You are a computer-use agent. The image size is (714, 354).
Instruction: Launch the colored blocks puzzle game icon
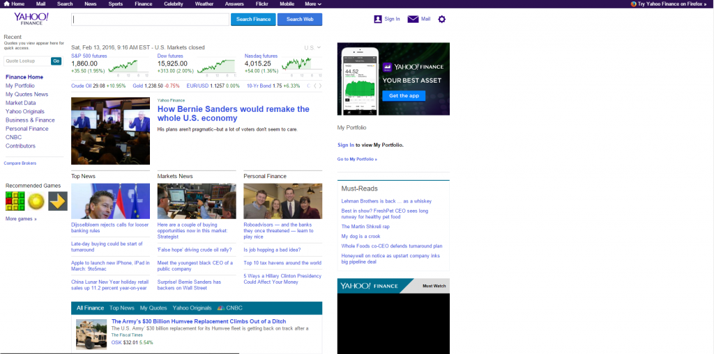coord(15,201)
